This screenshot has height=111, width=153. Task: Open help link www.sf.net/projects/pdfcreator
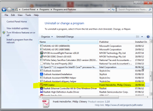click(x=124, y=105)
